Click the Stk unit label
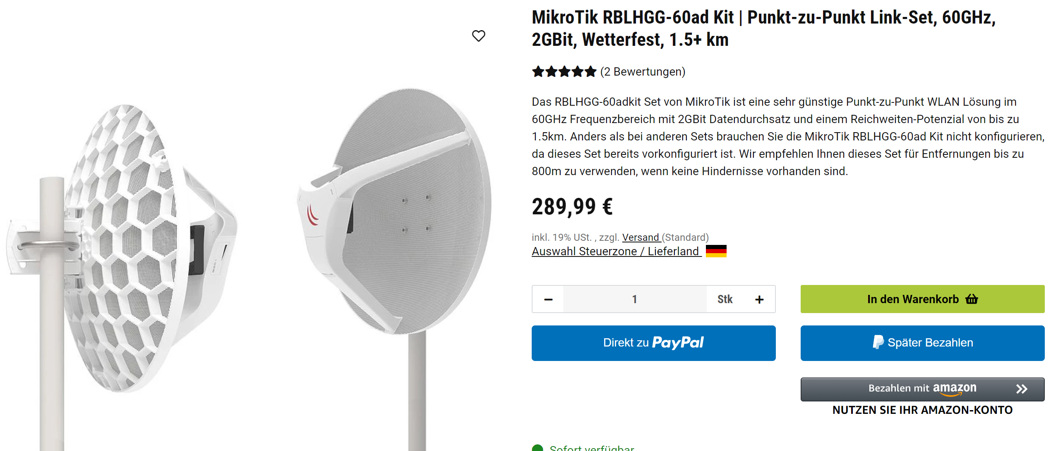 pos(725,299)
